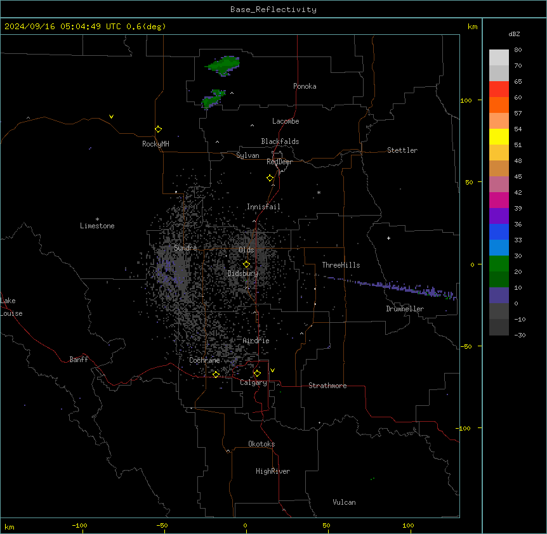Click the yellow diamond marker south of RedDeer
This screenshot has width=547, height=534.
tap(270, 178)
